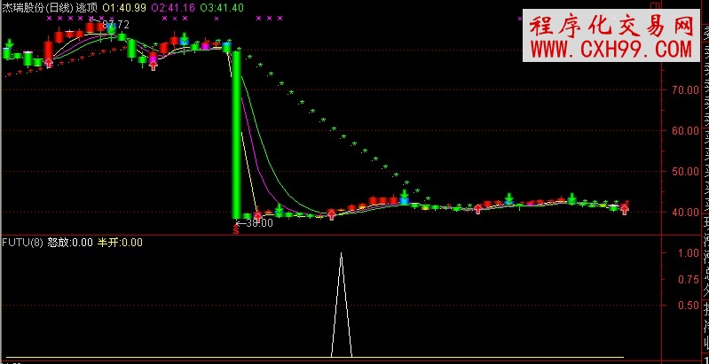Image resolution: width=709 pixels, height=364 pixels.
Task: Click the red S marker below the big candle
Action: pyautogui.click(x=236, y=230)
